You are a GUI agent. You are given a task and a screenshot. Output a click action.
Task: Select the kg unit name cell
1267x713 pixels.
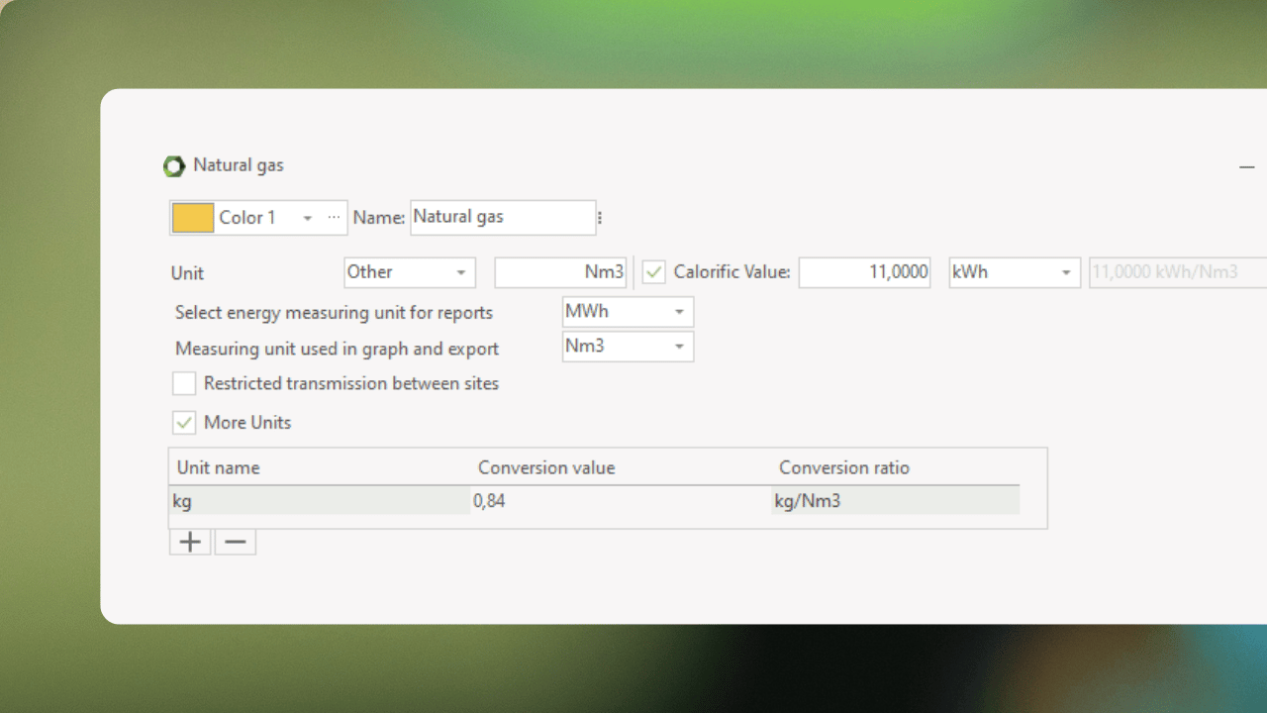(x=320, y=501)
